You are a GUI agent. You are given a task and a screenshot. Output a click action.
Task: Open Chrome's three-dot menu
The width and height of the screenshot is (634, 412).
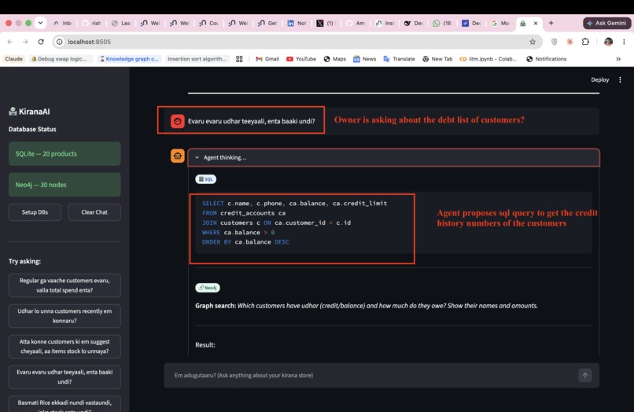click(x=624, y=42)
